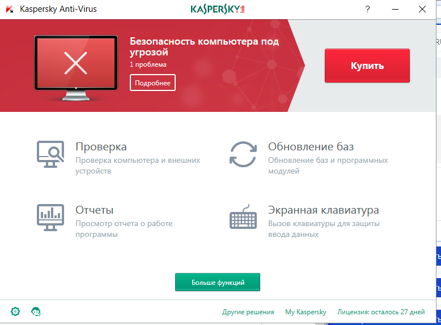Minimize the Kaspersky Anti-Virus window
441x325 pixels.
point(395,9)
